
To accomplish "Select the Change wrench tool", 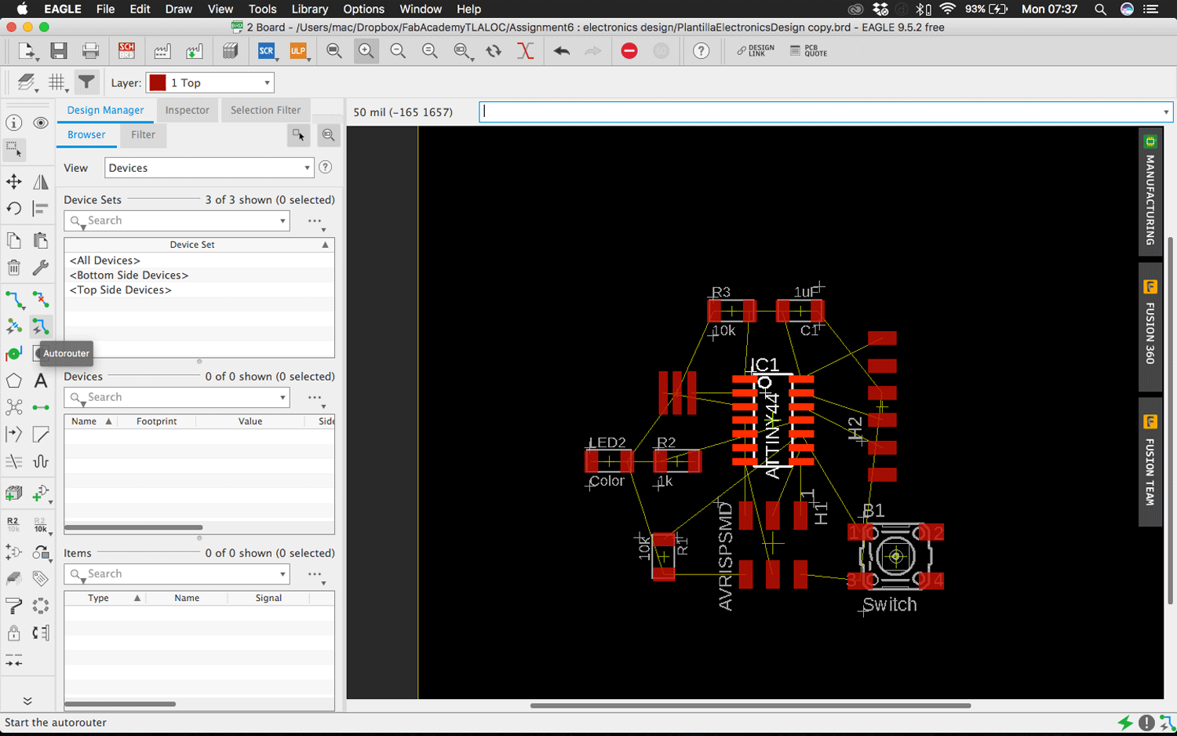I will coord(41,268).
